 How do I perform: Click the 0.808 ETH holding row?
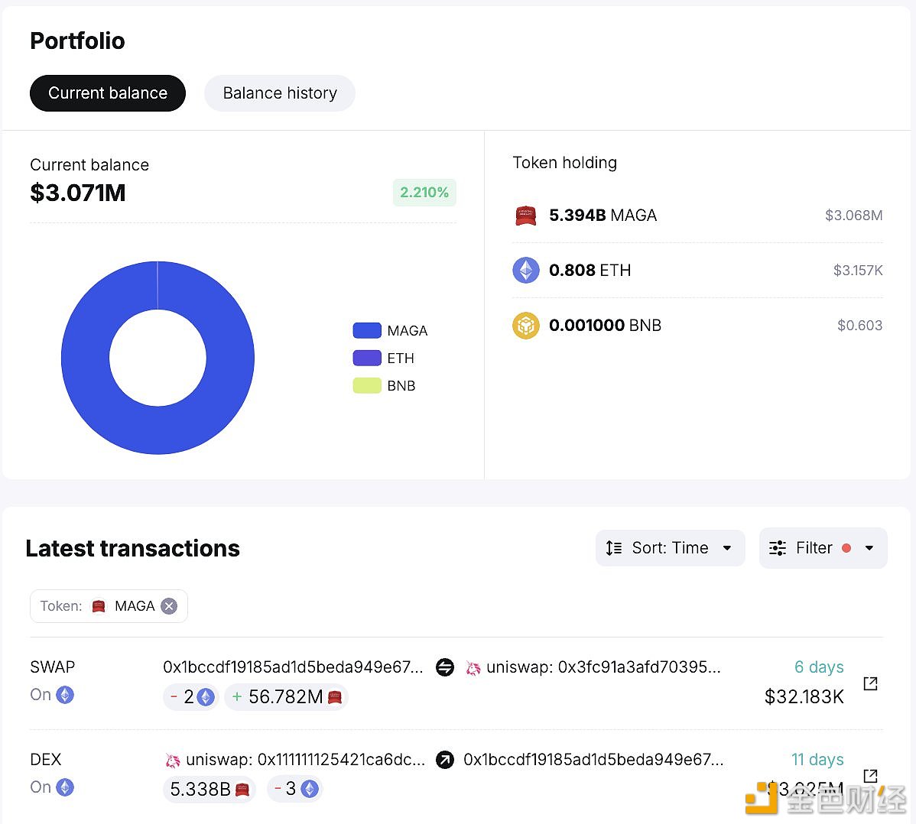point(697,271)
